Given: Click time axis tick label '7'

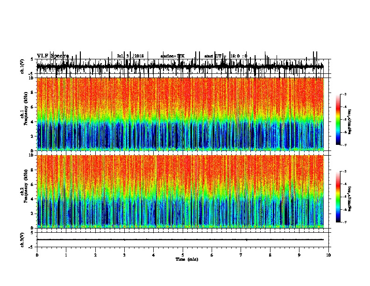Looking at the screenshot, I should [x=241, y=255].
